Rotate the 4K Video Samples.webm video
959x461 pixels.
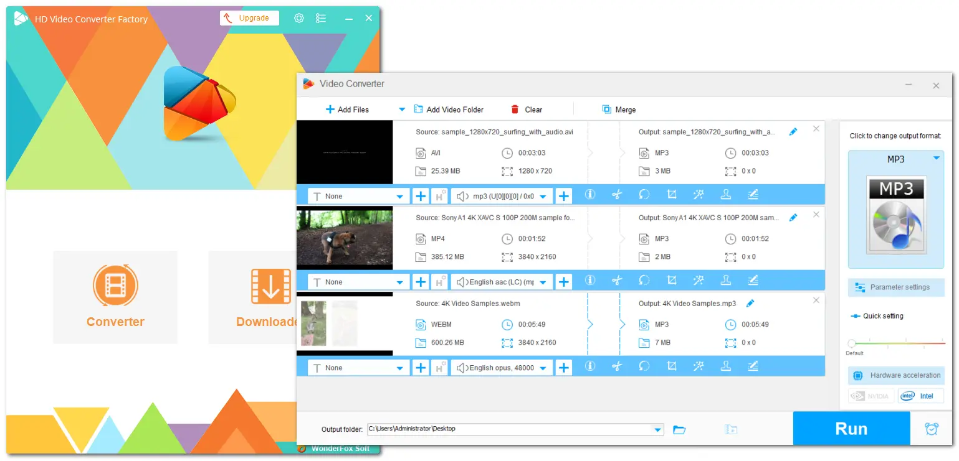coord(644,367)
